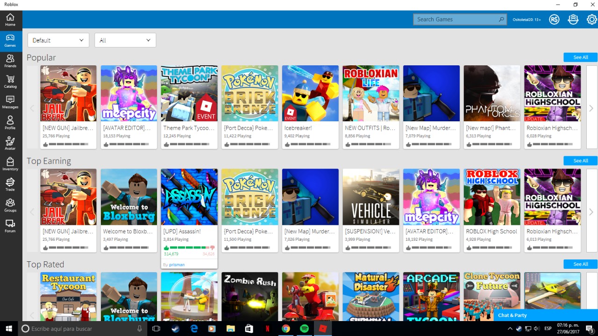Screen dimensions: 598x336
Task: Open Netflix from the taskbar
Action: (x=267, y=329)
